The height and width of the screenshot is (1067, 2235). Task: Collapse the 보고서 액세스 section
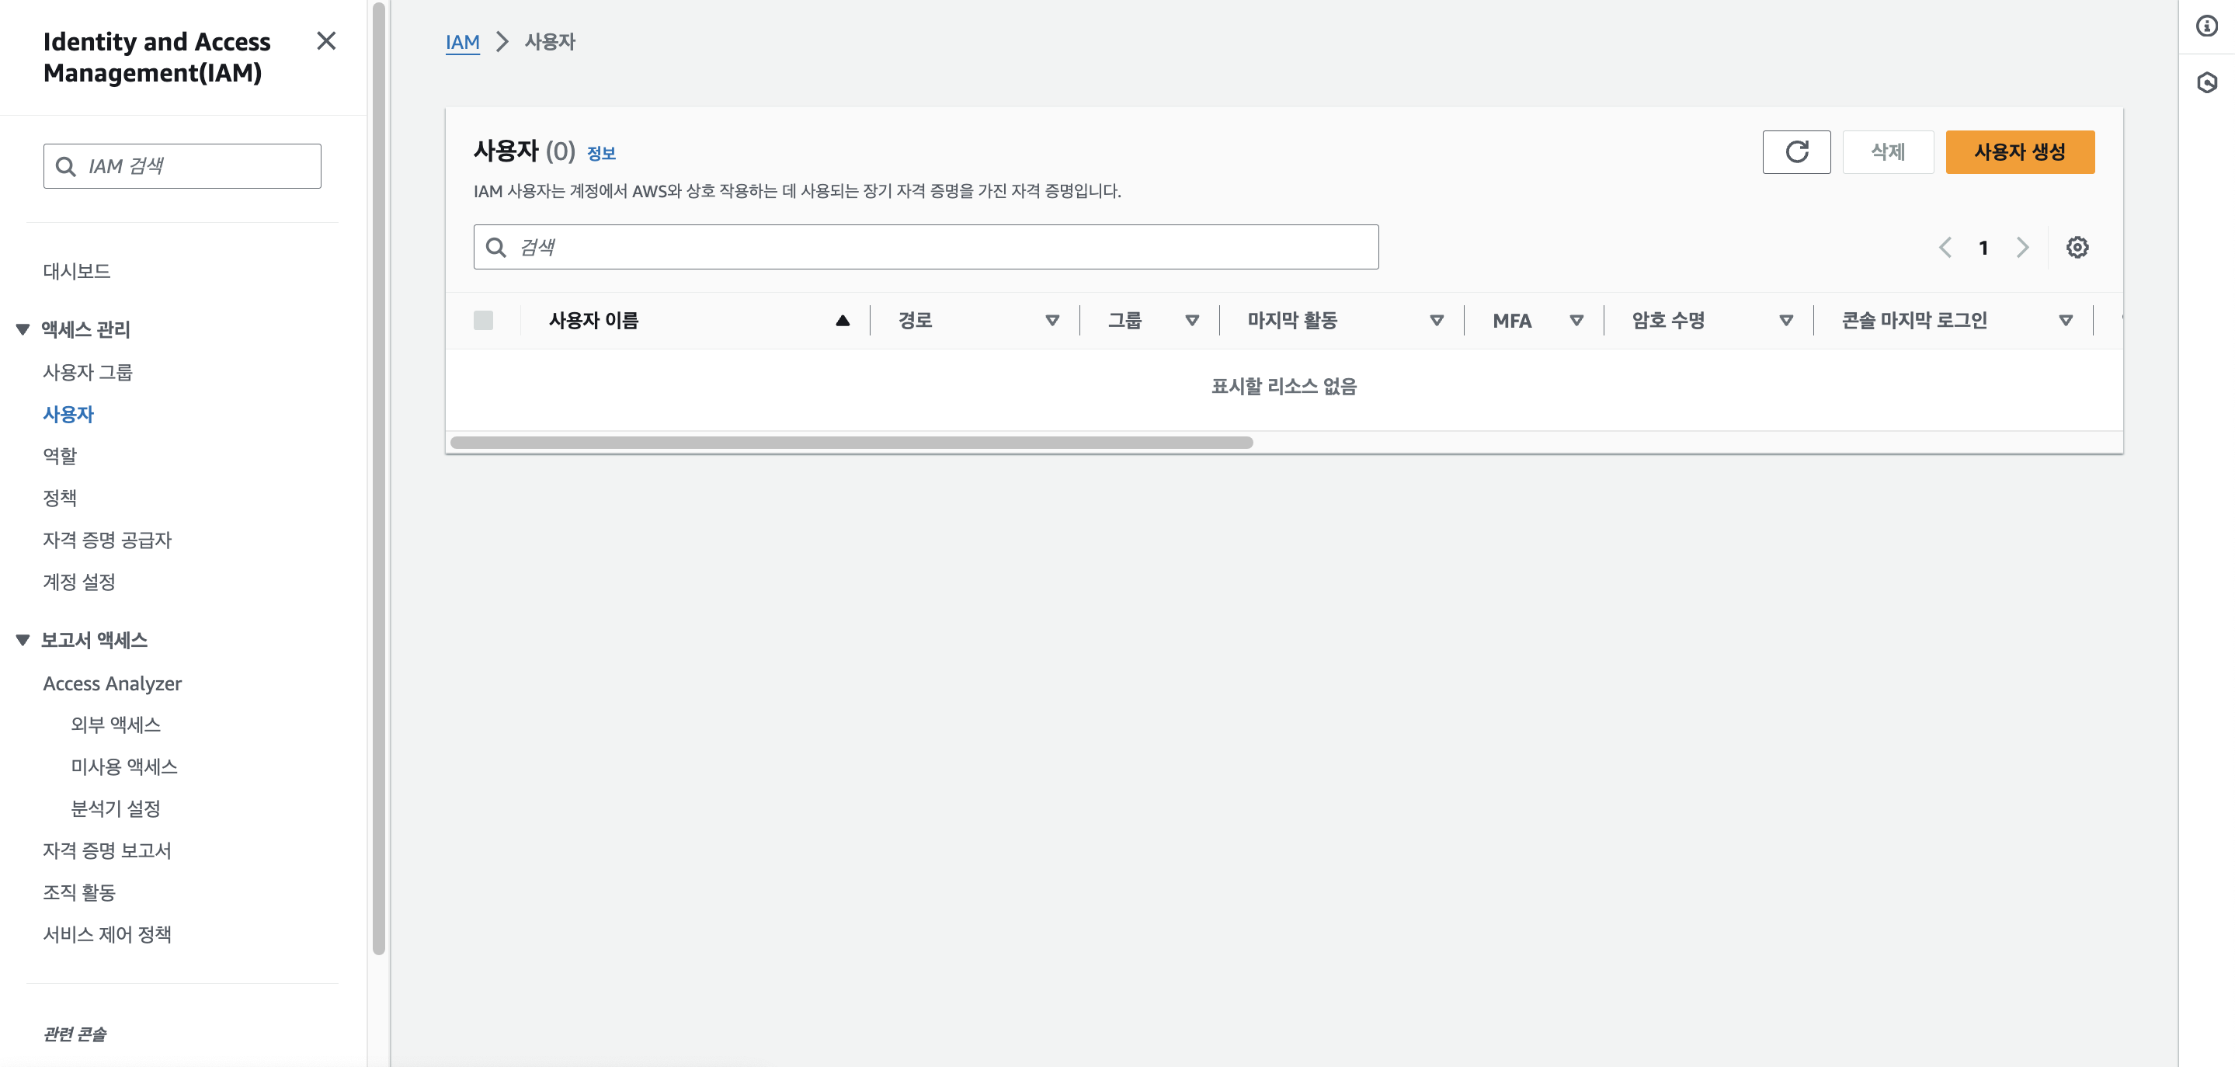click(23, 639)
